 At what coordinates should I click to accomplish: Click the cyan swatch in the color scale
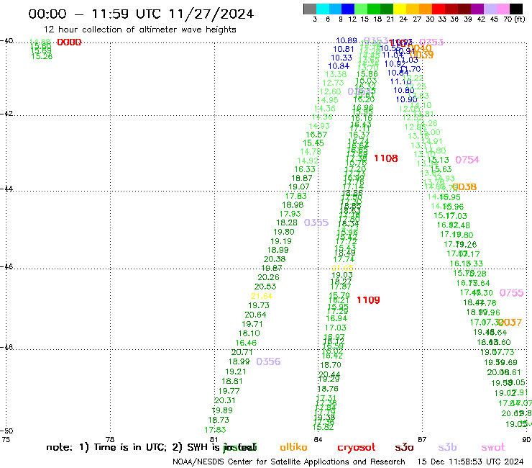(323, 9)
